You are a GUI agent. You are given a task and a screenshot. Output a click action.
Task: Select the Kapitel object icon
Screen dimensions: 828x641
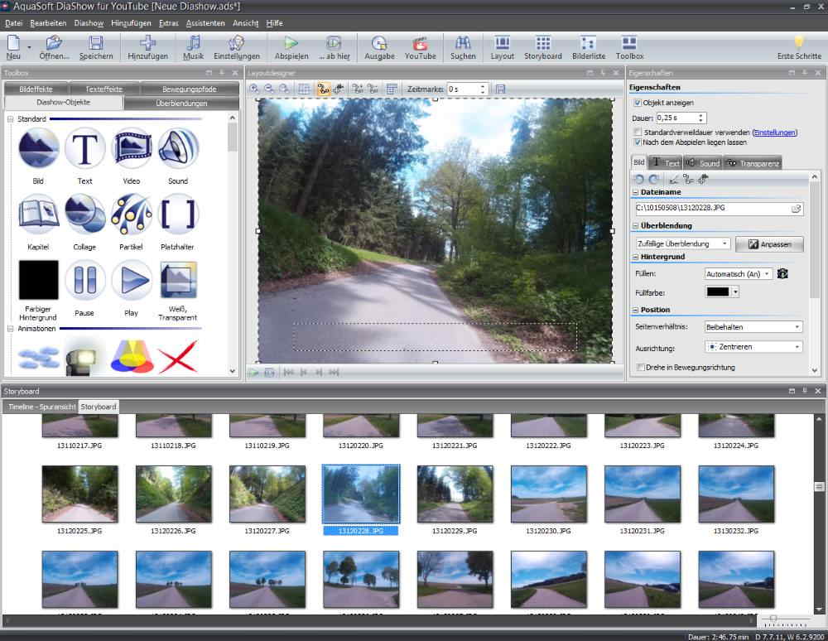(38, 214)
